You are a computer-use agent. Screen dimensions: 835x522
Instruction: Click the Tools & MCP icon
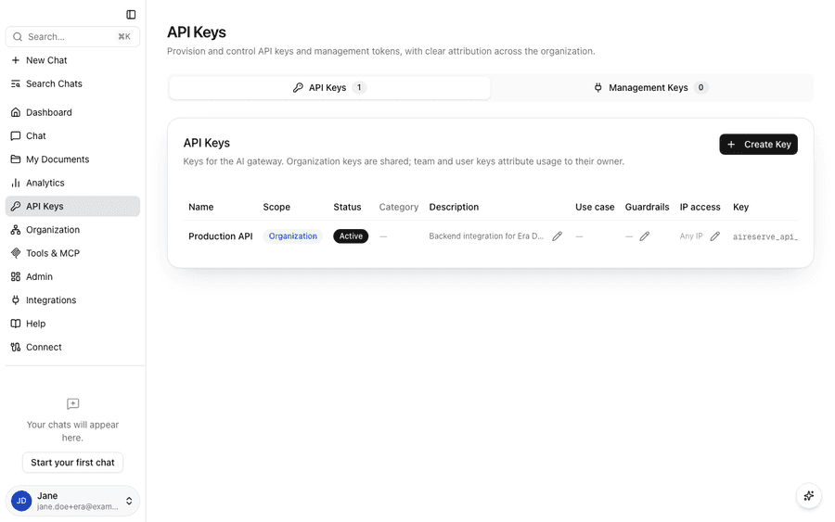[16, 253]
